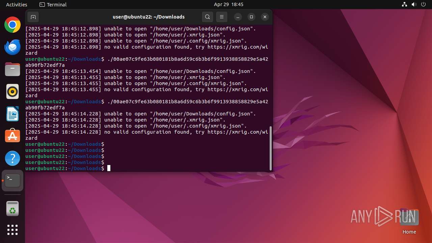Click the line '18:45:13.454' unable to open config.json
Viewport: 432px width, 243px height.
tap(141, 71)
